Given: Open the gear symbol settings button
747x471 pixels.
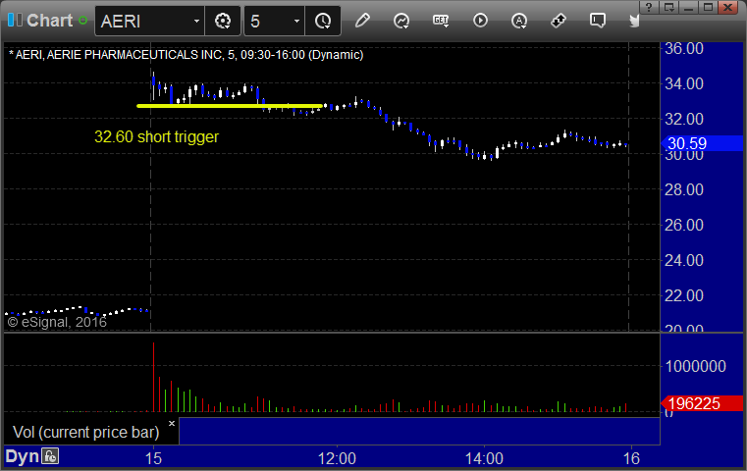Looking at the screenshot, I should click(223, 21).
